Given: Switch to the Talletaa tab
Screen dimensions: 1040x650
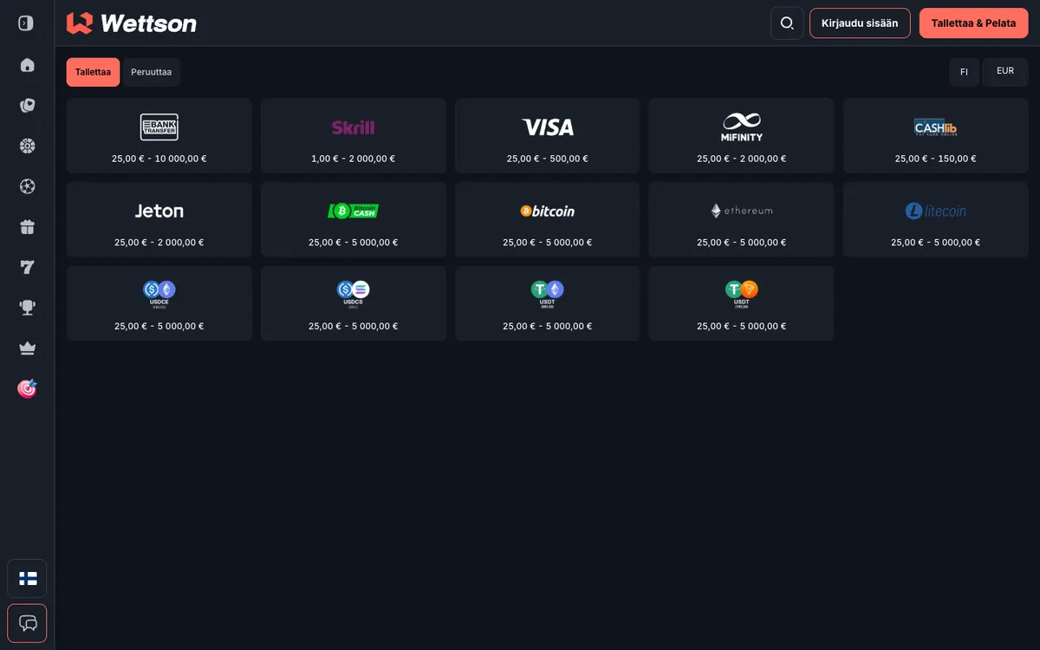Looking at the screenshot, I should click(93, 72).
